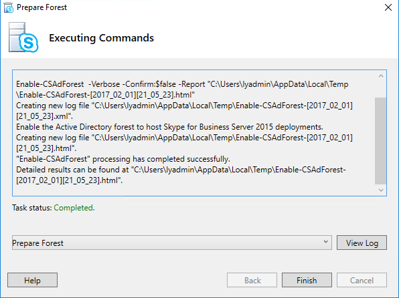Image resolution: width=399 pixels, height=298 pixels.
Task: Open the Prepare Forest log selection combo box
Action: tap(172, 243)
